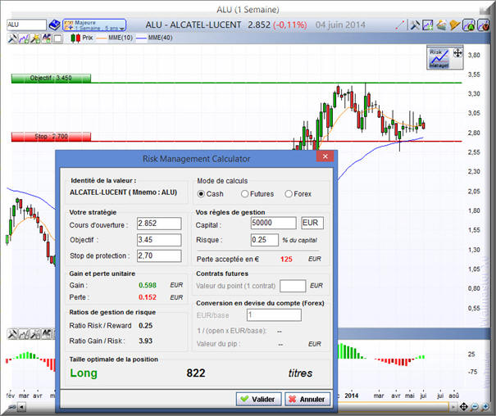Click the chart sell order red V icon
Screen dimensions: 496x416
[483, 25]
